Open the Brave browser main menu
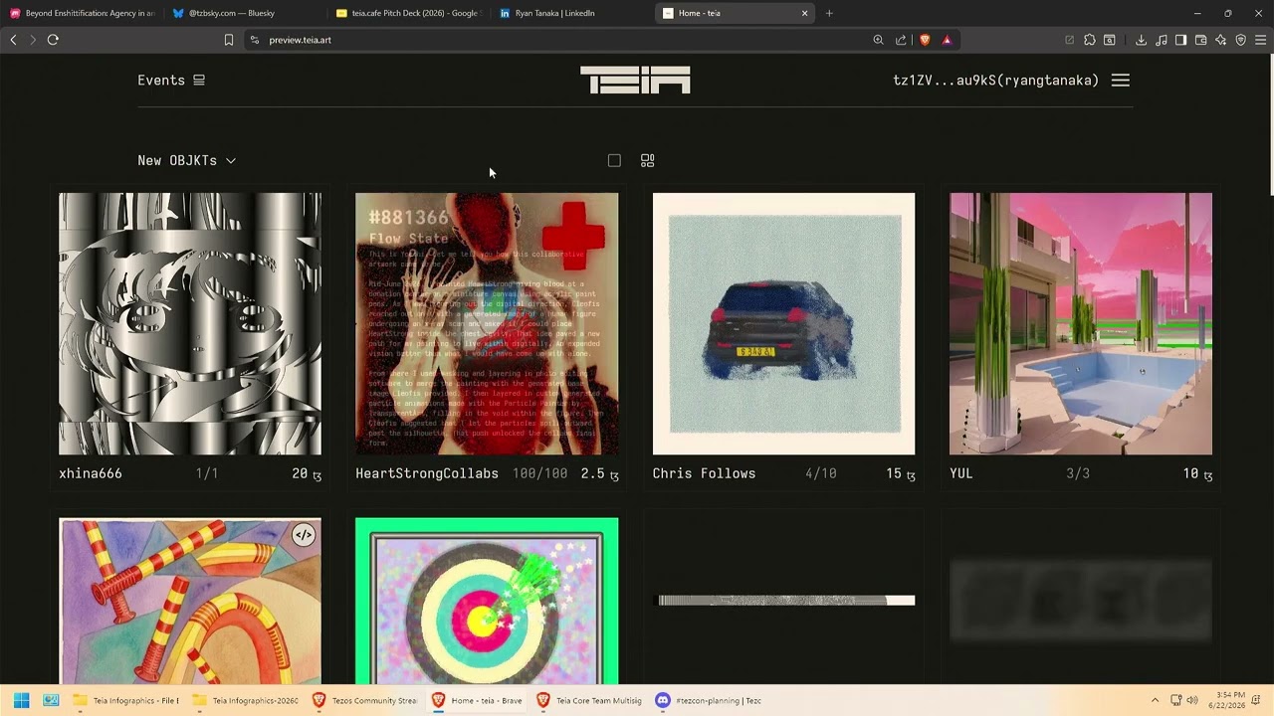Screen dimensions: 1274x716 (1260, 40)
